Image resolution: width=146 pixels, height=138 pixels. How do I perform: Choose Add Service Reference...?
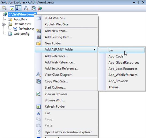(x=62, y=68)
